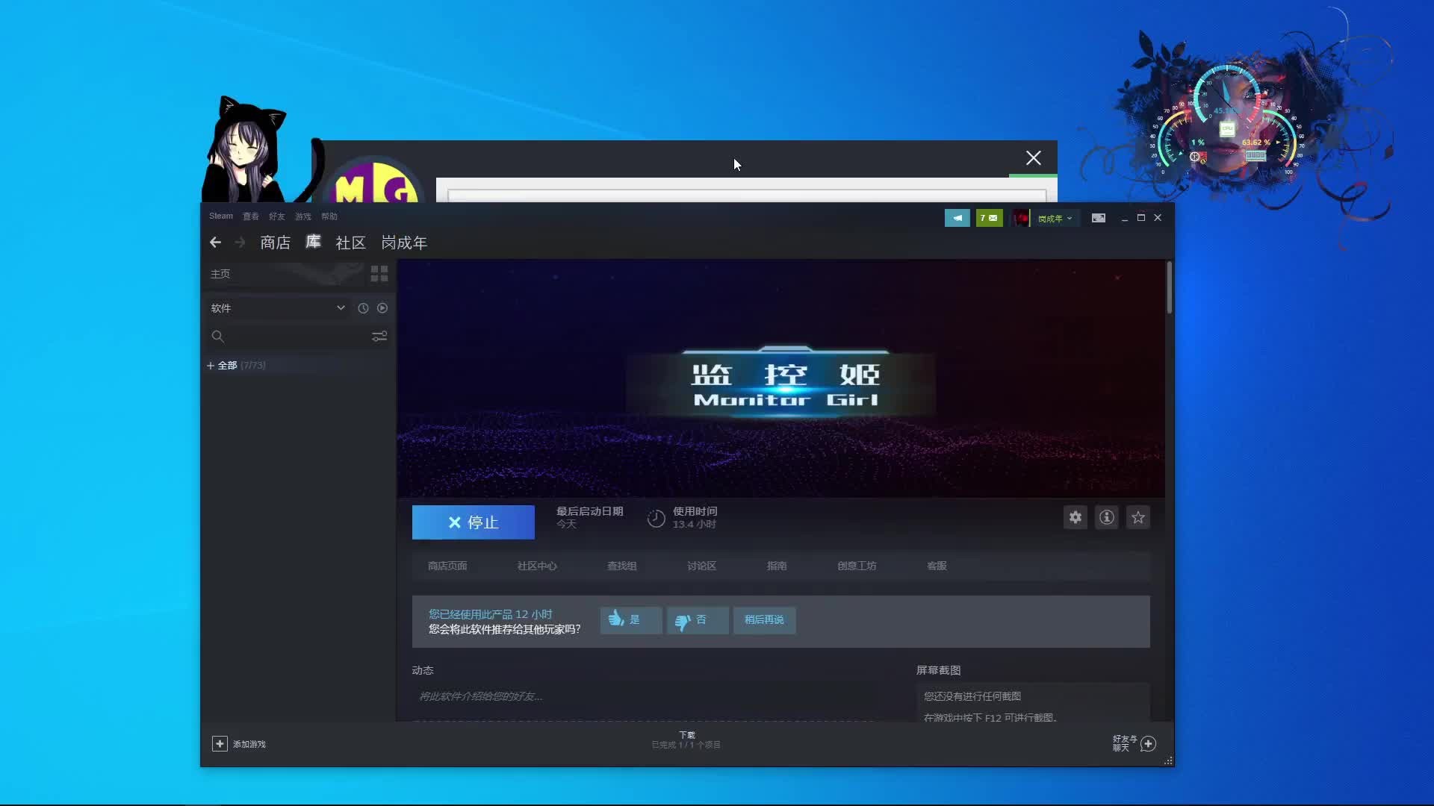Click the back navigation arrow
This screenshot has height=806, width=1434.
[215, 243]
